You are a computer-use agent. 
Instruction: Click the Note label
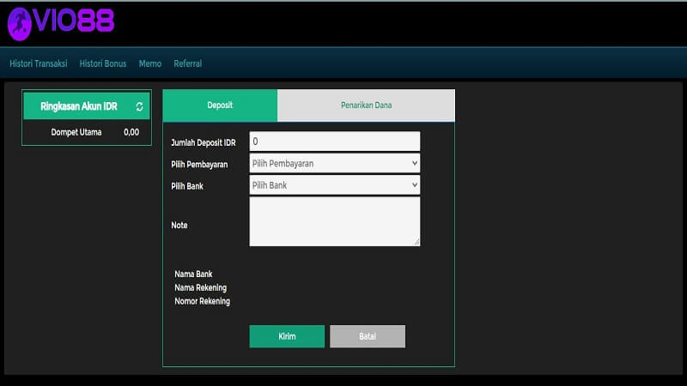(x=179, y=225)
